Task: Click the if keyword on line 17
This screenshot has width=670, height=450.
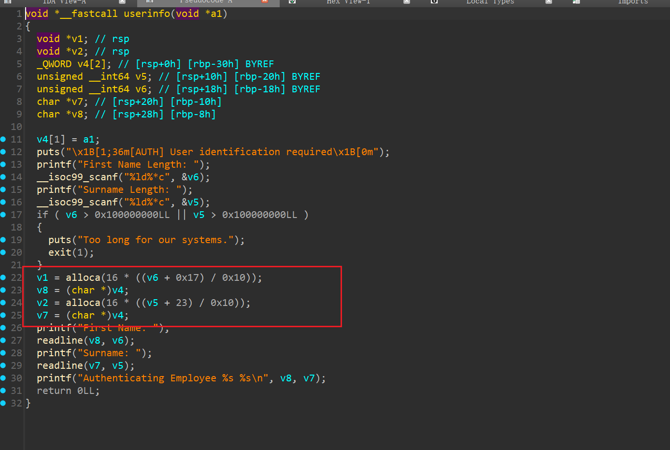Action: 43,215
